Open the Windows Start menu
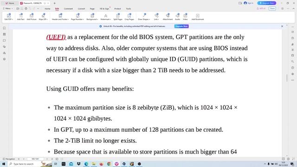 4,164
